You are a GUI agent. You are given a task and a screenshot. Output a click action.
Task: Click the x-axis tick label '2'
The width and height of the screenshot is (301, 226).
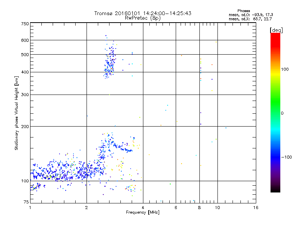[87, 208]
